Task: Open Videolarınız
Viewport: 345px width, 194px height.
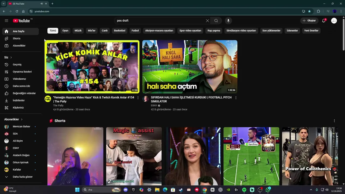Action: [20, 79]
